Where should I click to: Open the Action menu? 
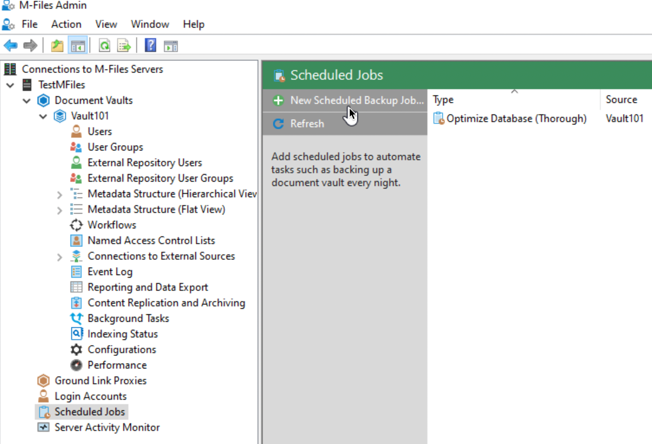coord(66,24)
